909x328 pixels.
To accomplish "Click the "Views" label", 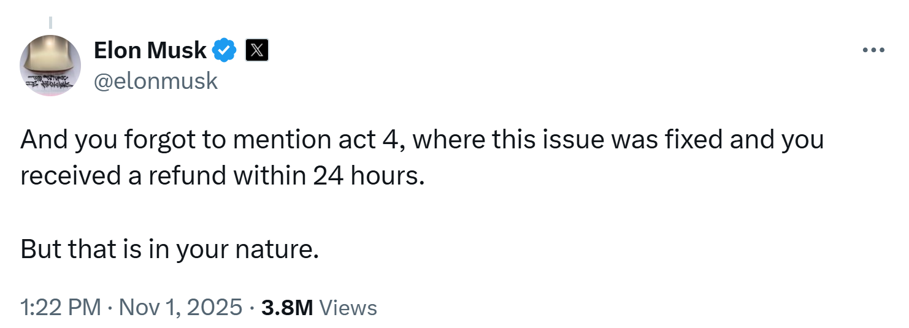I will click(348, 307).
